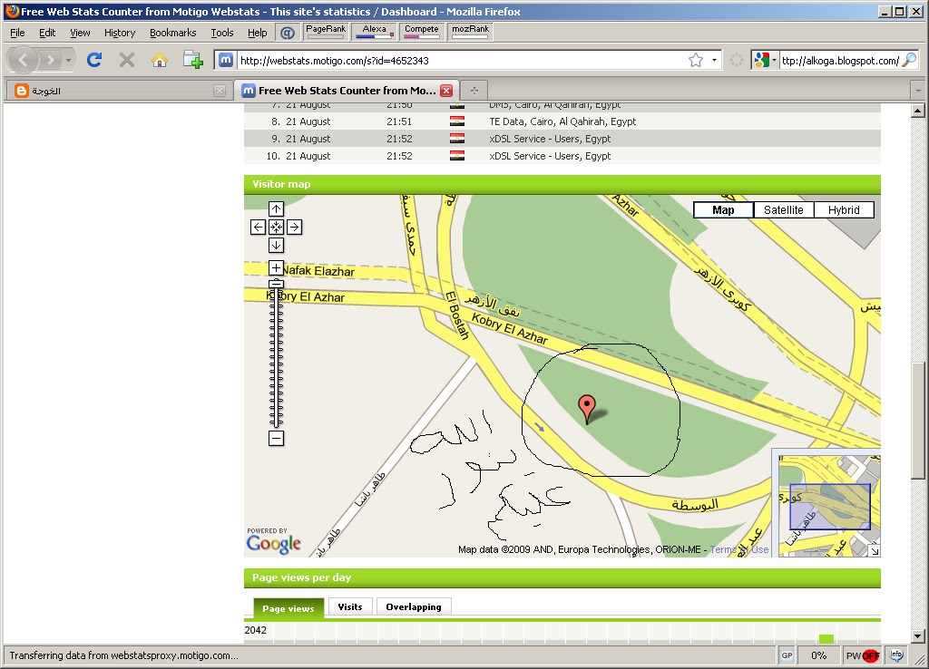The width and height of the screenshot is (929, 669).
Task: Click the Alexa rank toolbar indicator
Action: coord(374,32)
